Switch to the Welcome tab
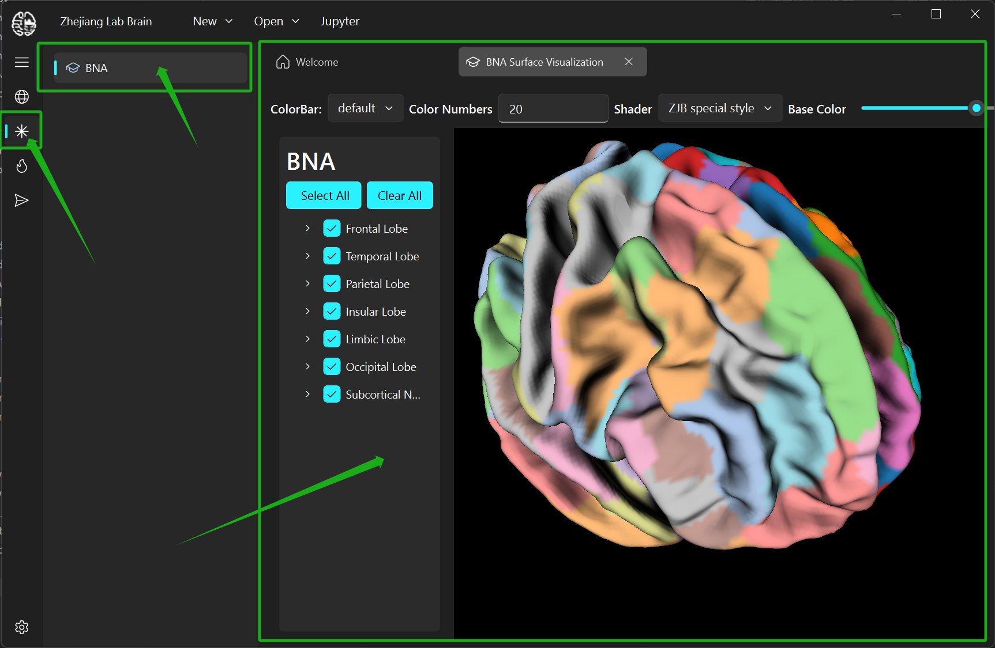 coord(307,62)
